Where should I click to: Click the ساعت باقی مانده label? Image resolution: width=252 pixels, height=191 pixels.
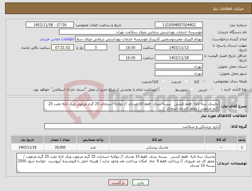pyautogui.click(x=36, y=48)
